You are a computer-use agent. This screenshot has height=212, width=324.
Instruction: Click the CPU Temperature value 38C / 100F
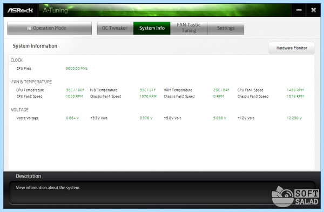(x=75, y=90)
